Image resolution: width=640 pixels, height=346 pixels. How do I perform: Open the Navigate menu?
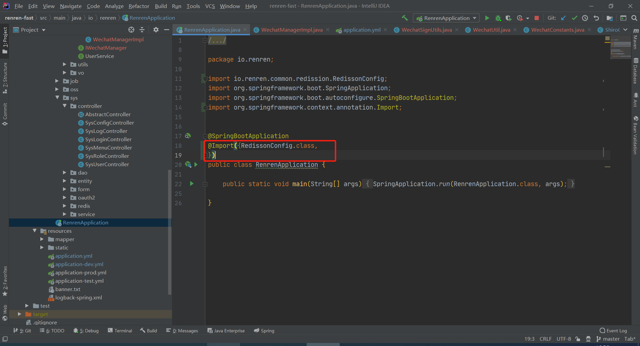click(x=71, y=6)
